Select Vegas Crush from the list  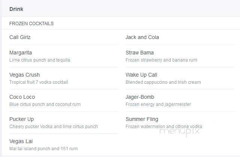click(x=24, y=75)
